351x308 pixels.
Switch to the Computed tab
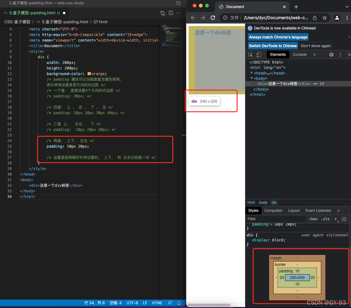point(273,211)
